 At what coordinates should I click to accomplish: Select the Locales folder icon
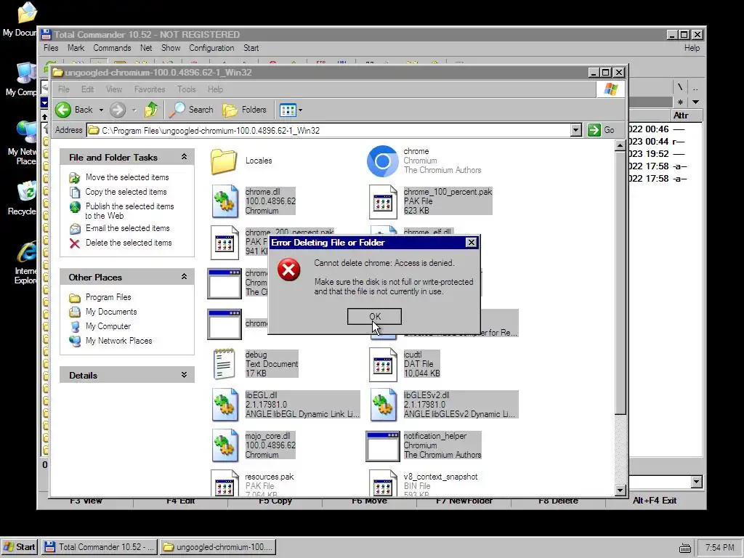coord(224,161)
